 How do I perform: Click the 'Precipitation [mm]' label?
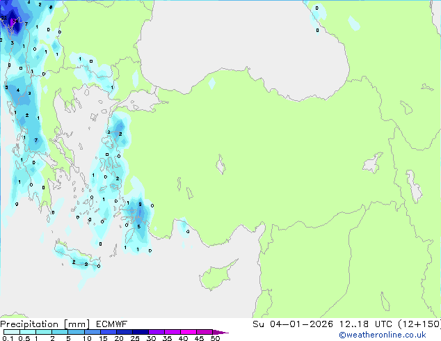tap(45, 324)
